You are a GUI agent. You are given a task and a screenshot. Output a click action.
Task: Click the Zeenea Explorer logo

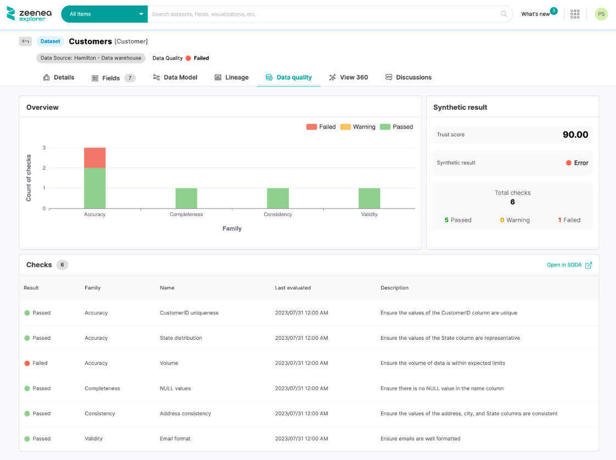tap(26, 14)
